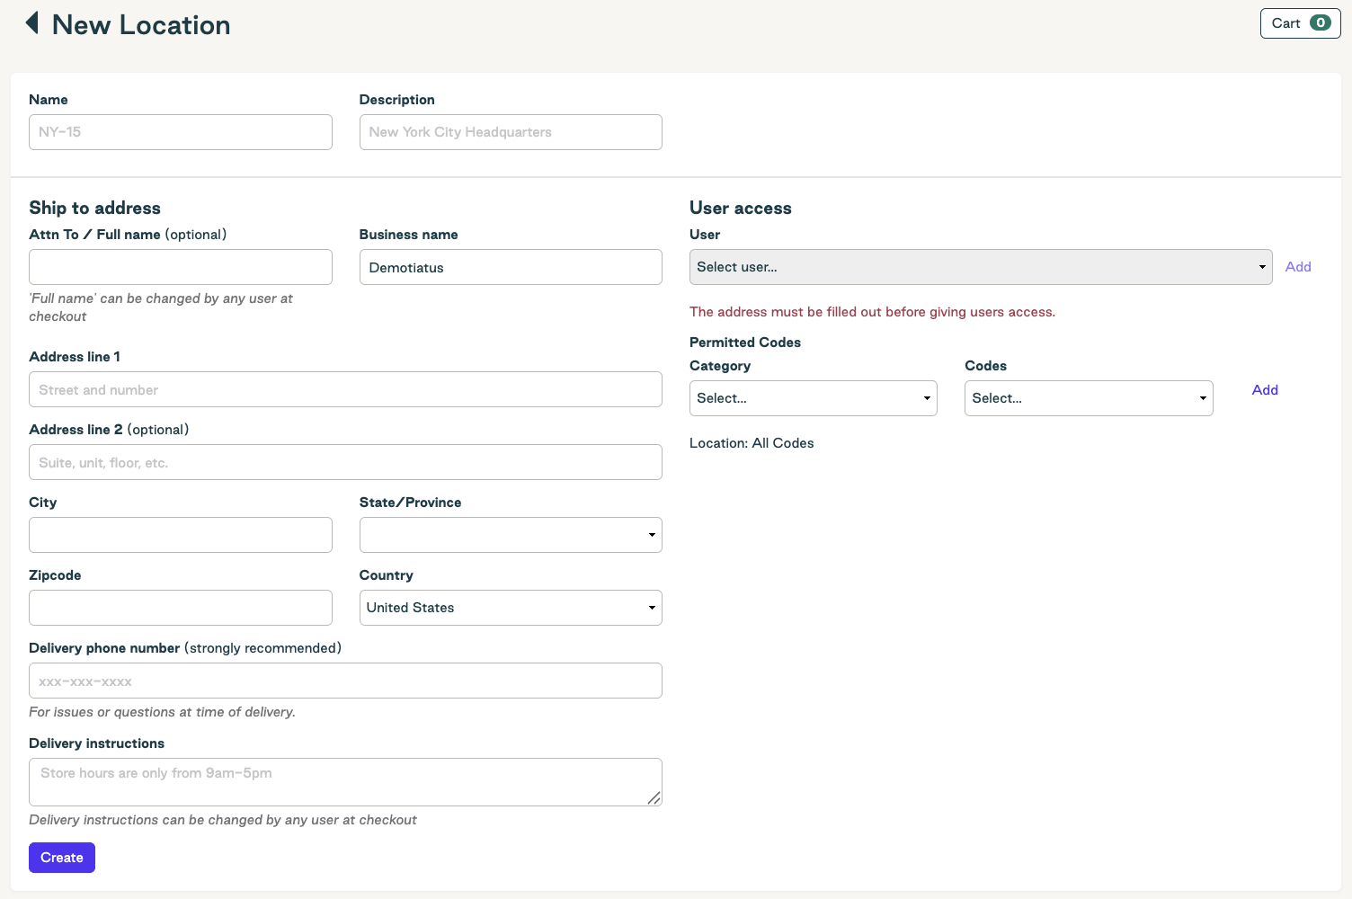Screen dimensions: 1352x899
Task: Click the 'Permitted Codes' label
Action: point(745,343)
